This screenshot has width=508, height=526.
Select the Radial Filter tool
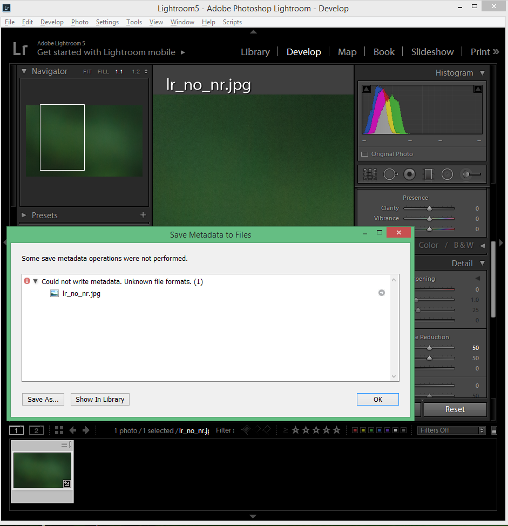click(447, 174)
